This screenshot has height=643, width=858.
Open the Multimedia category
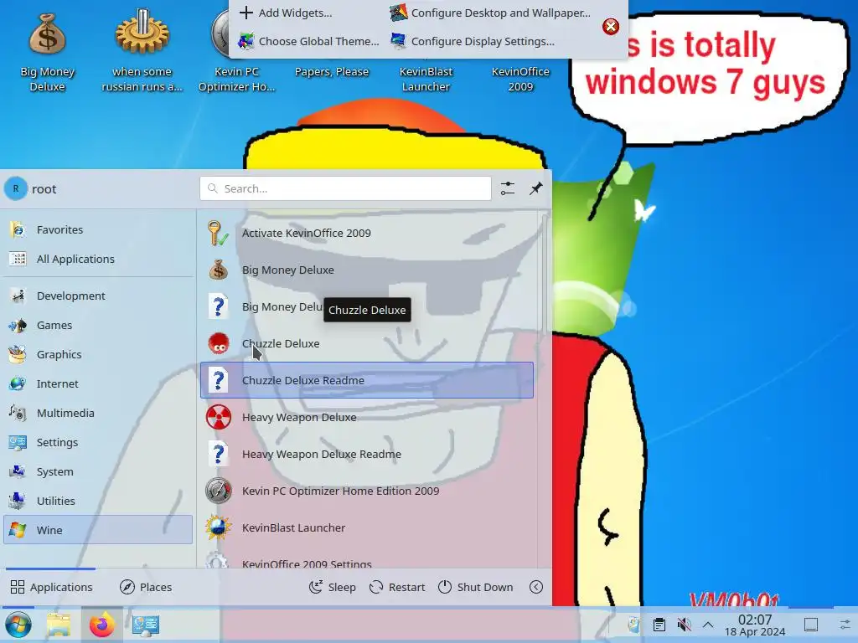pyautogui.click(x=98, y=413)
